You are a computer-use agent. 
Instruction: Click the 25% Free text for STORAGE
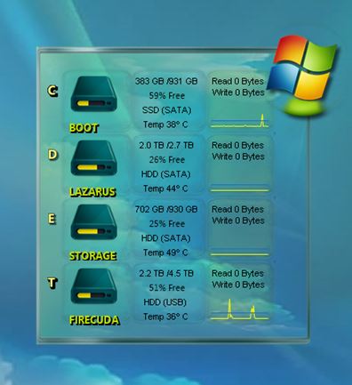[x=167, y=224]
